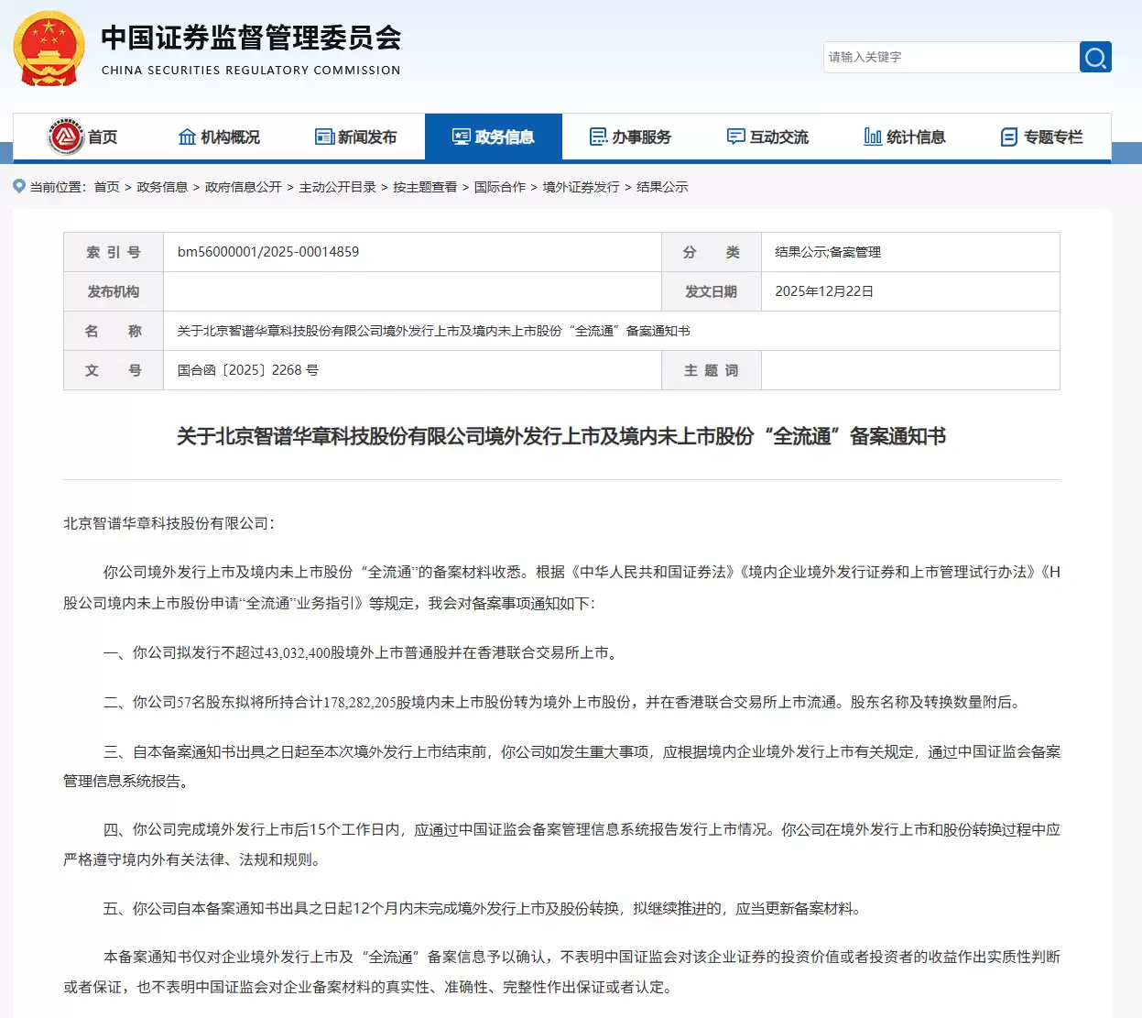The image size is (1142, 1018).
Task: Click the document icon beside 办事服务
Action: click(x=598, y=137)
